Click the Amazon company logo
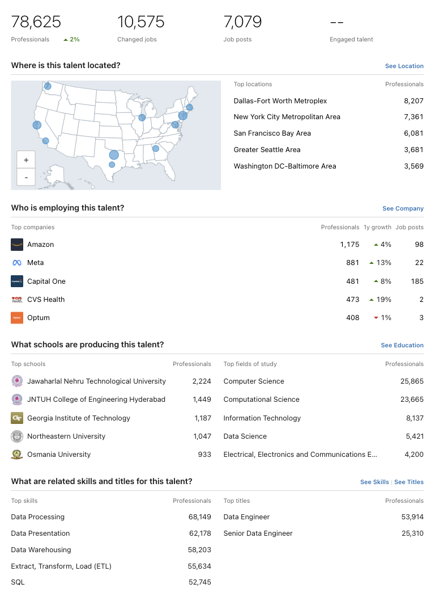The width and height of the screenshot is (435, 601). [x=17, y=245]
